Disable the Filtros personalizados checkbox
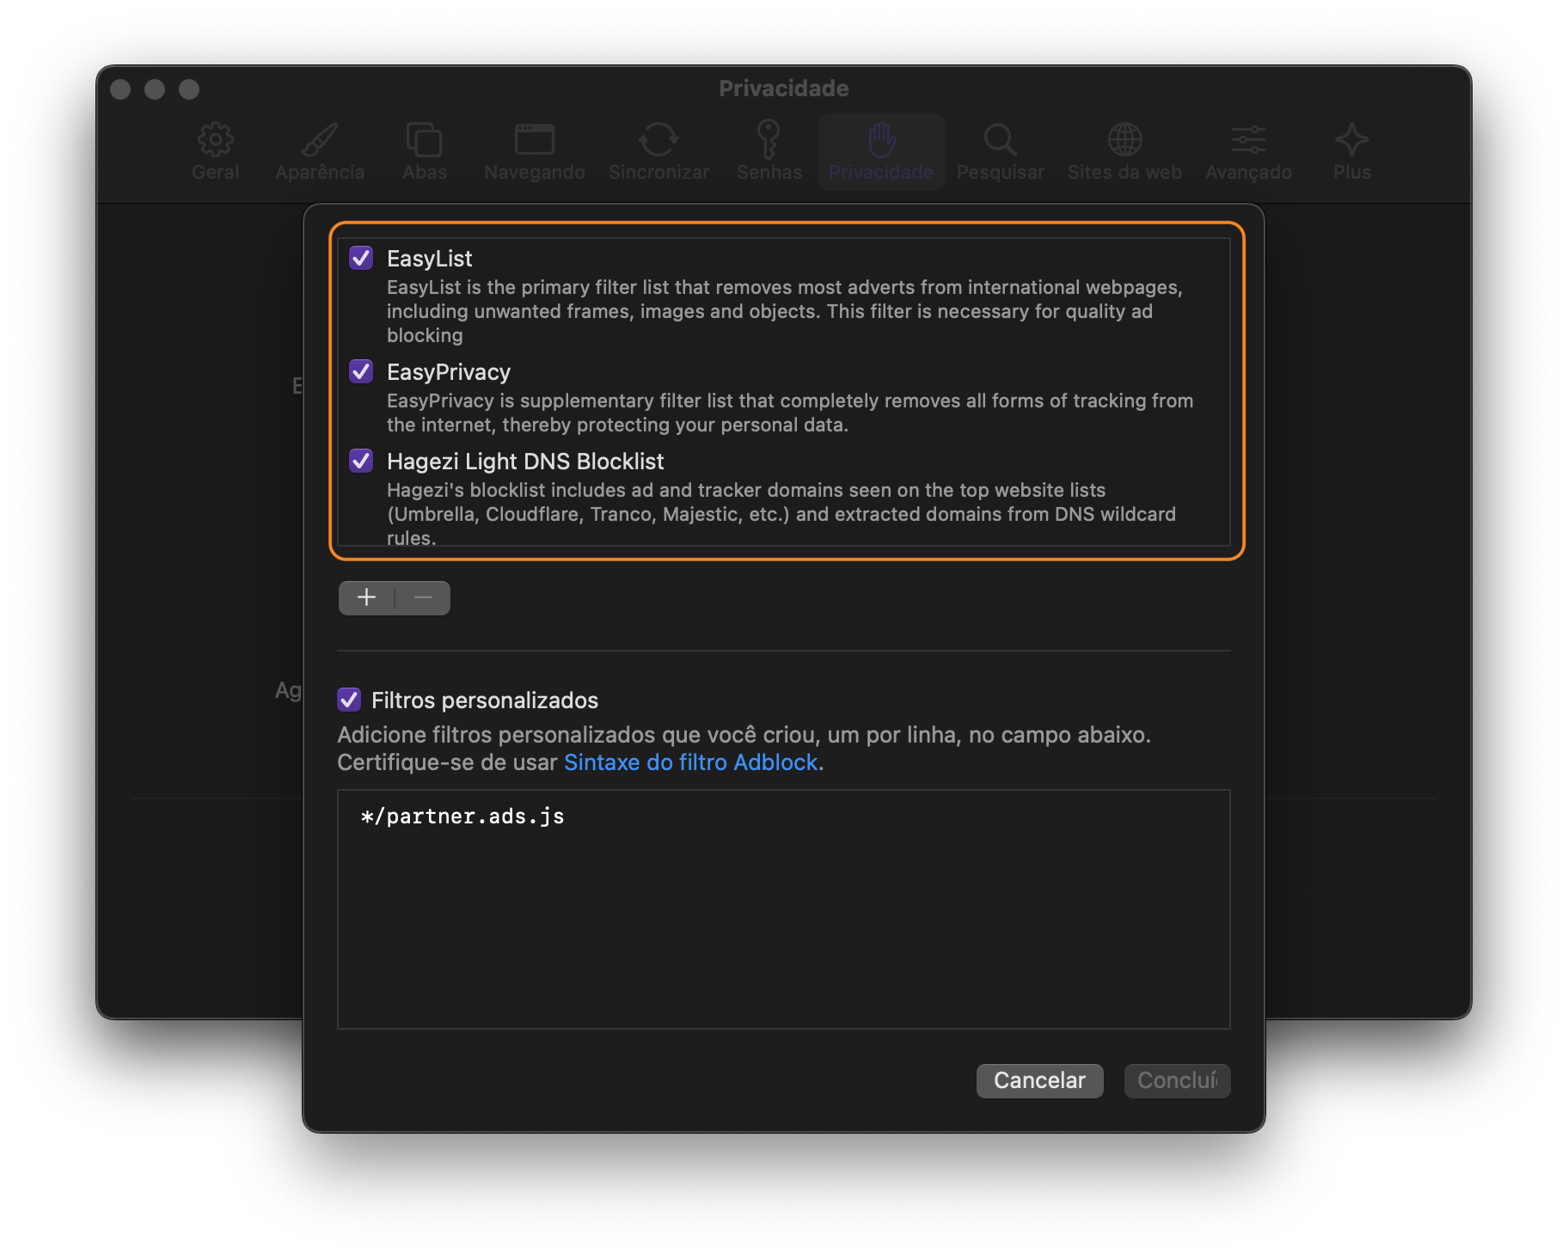Image resolution: width=1568 pixels, height=1260 pixels. coord(349,700)
